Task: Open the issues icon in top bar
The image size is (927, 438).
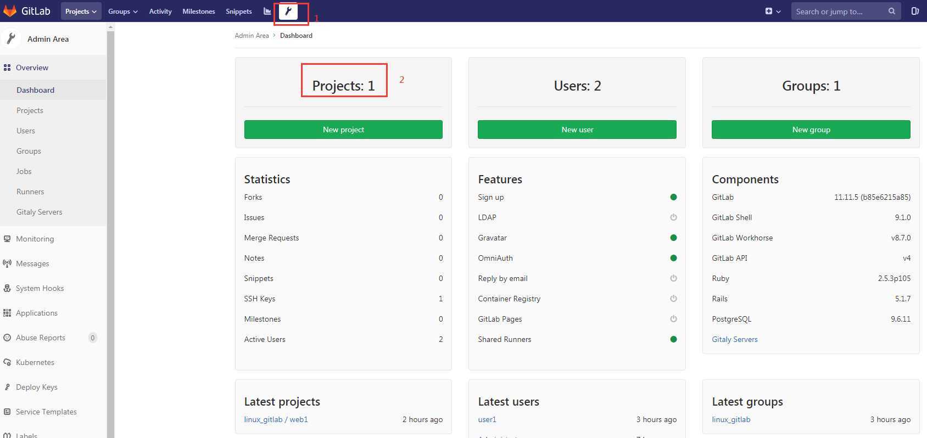Action: [915, 11]
